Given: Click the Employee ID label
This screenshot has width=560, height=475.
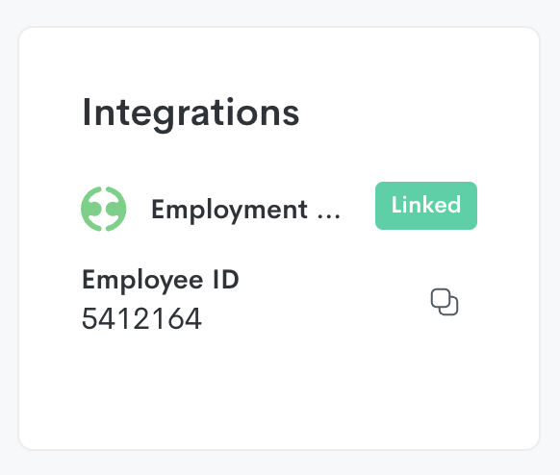Looking at the screenshot, I should tap(161, 281).
